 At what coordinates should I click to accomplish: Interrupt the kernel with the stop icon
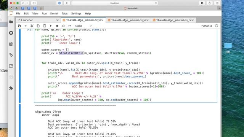[x=57, y=26]
